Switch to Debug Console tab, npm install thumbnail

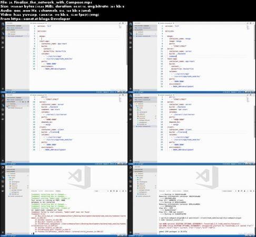pyautogui.click(x=177, y=191)
